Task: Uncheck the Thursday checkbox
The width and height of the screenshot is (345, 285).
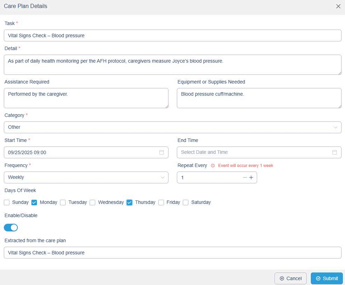Action: (129, 203)
